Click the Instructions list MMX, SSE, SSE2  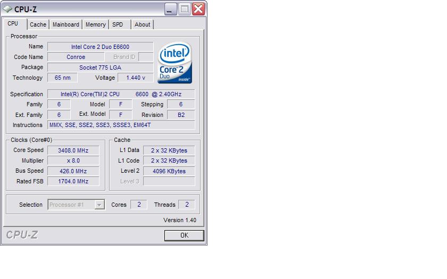121,125
